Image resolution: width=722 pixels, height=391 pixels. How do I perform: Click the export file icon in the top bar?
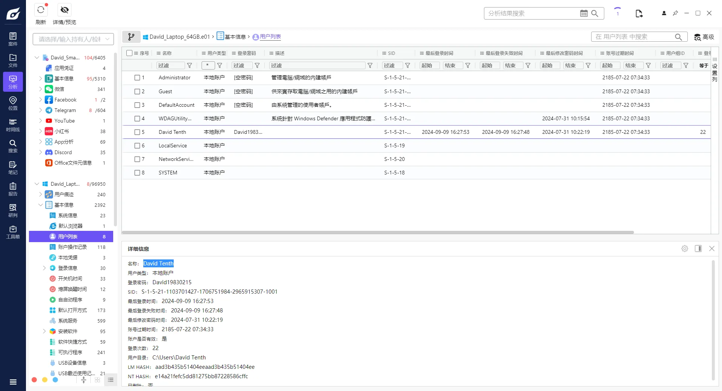click(639, 14)
